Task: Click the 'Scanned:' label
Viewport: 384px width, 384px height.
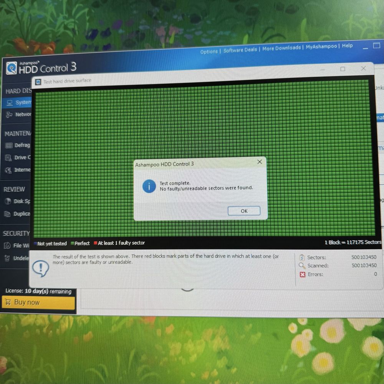Action: [318, 265]
